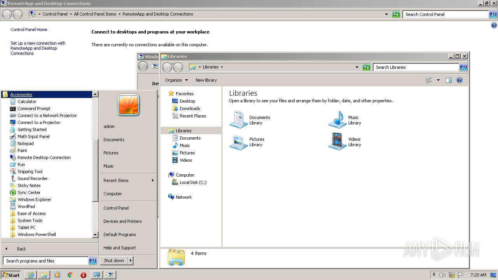Image resolution: width=498 pixels, height=280 pixels.
Task: Open Default Programs
Action: 119,234
